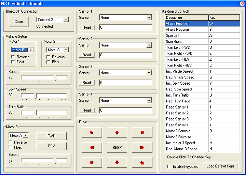Select the Spin Right row
Viewport: 246px width, 175px height.
tap(203, 41)
